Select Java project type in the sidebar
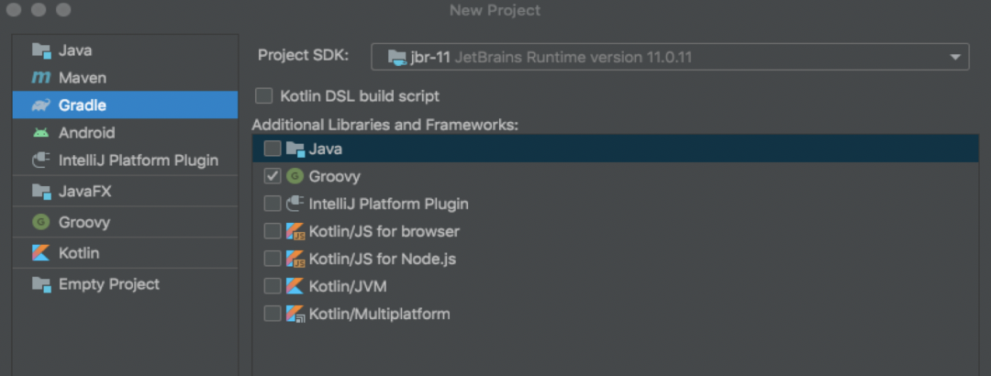The width and height of the screenshot is (991, 376). pyautogui.click(x=125, y=50)
